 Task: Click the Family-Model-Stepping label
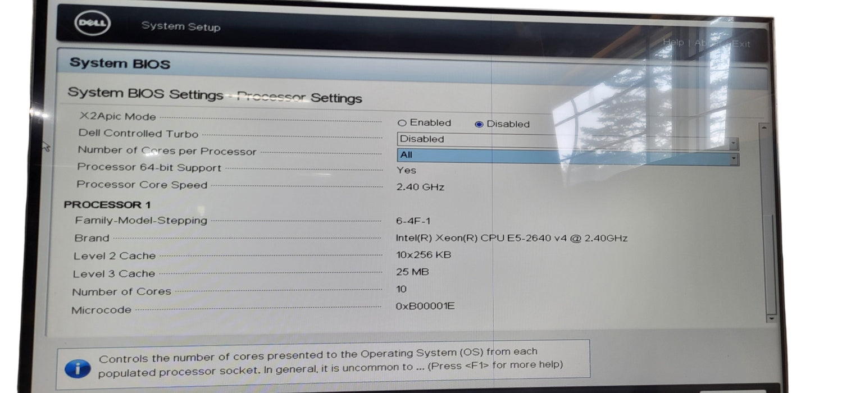141,221
